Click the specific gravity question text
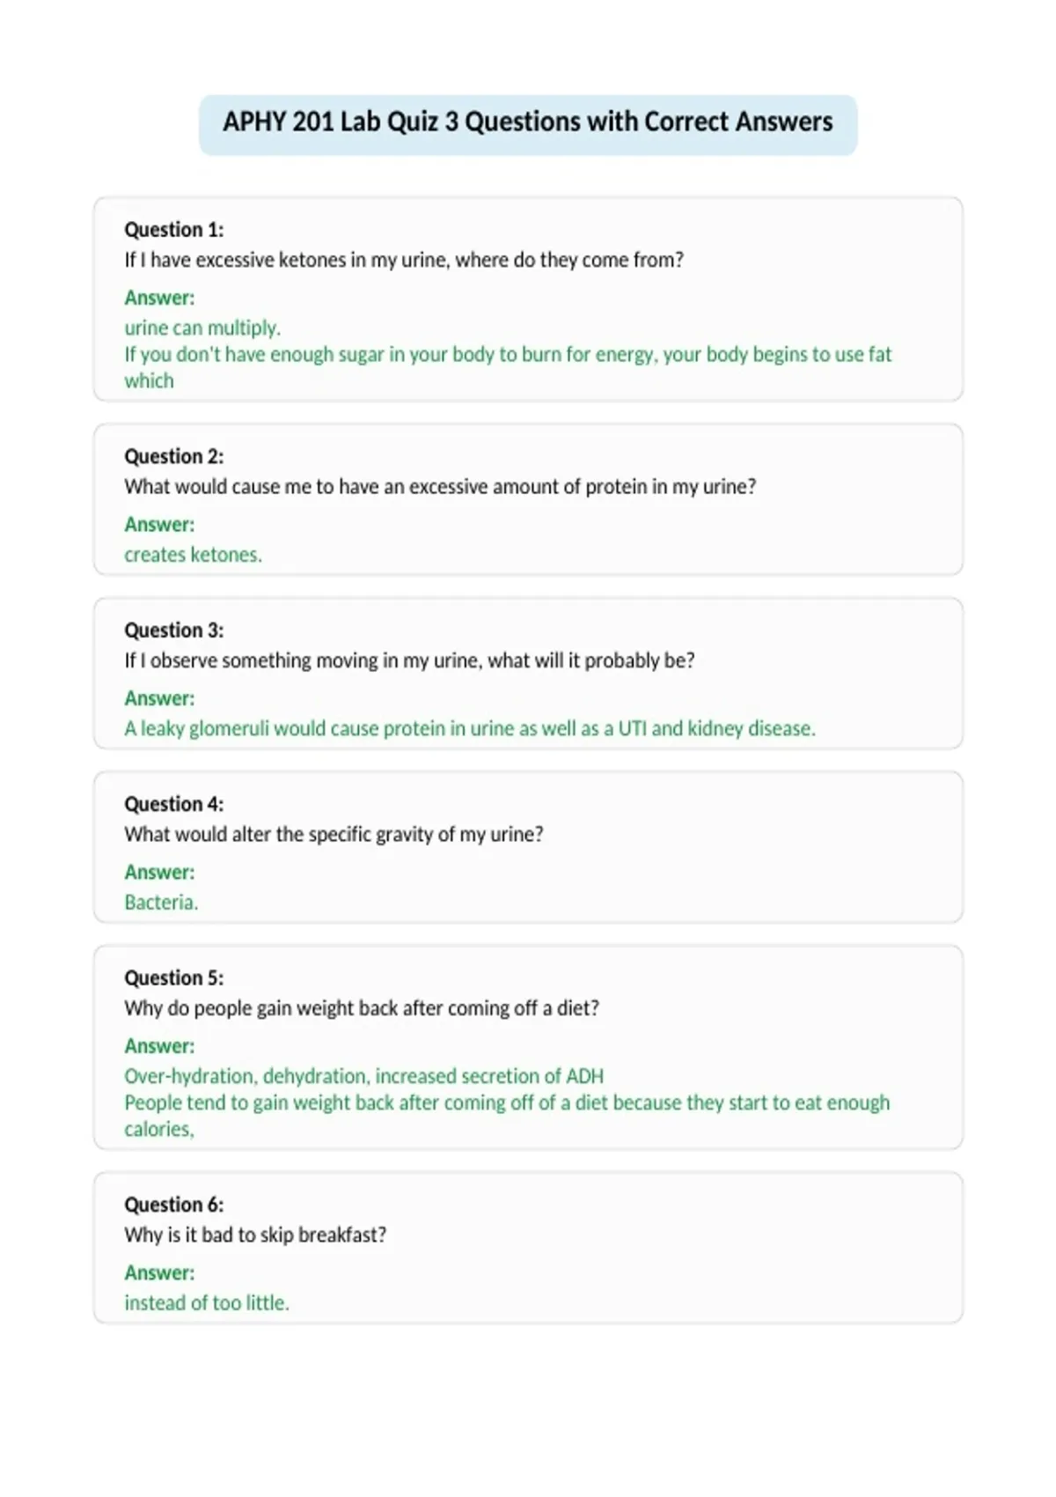1056x1497 pixels. [x=334, y=835]
